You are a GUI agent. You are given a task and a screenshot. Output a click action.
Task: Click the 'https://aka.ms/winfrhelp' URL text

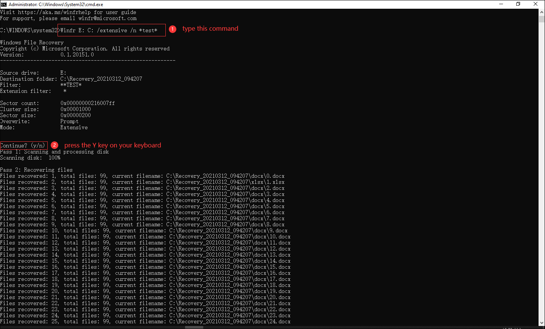(x=54, y=12)
